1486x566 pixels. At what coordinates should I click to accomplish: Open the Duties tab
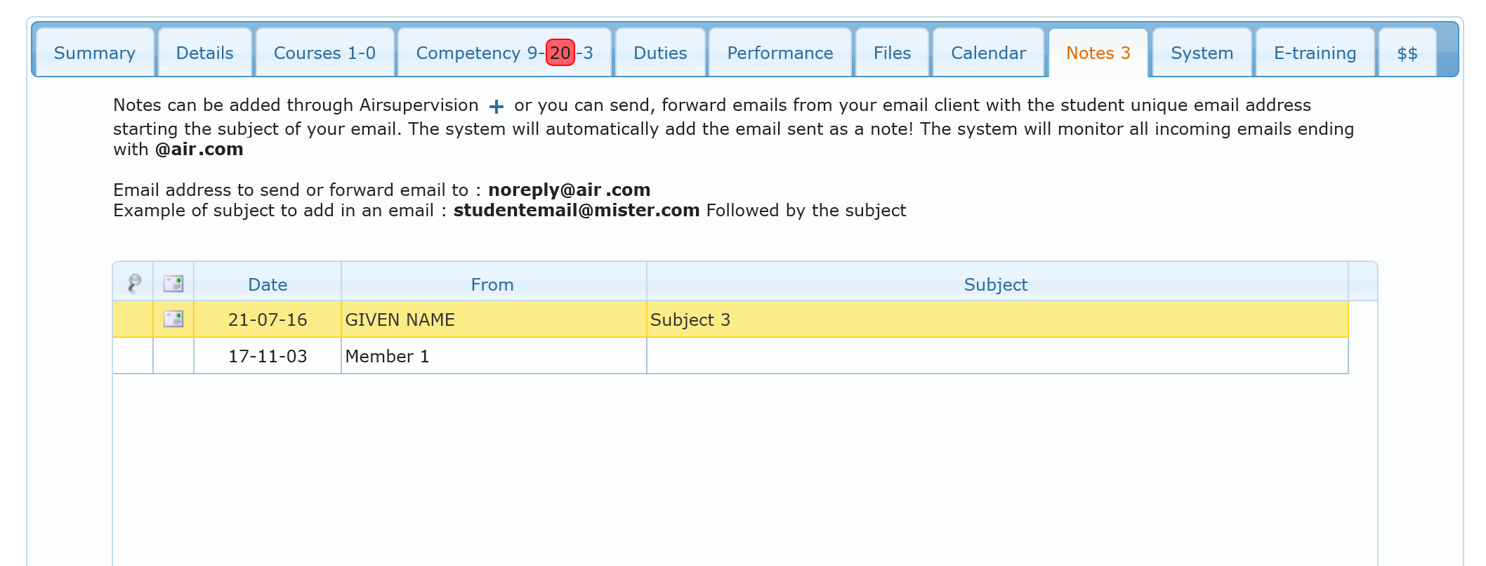(x=659, y=53)
